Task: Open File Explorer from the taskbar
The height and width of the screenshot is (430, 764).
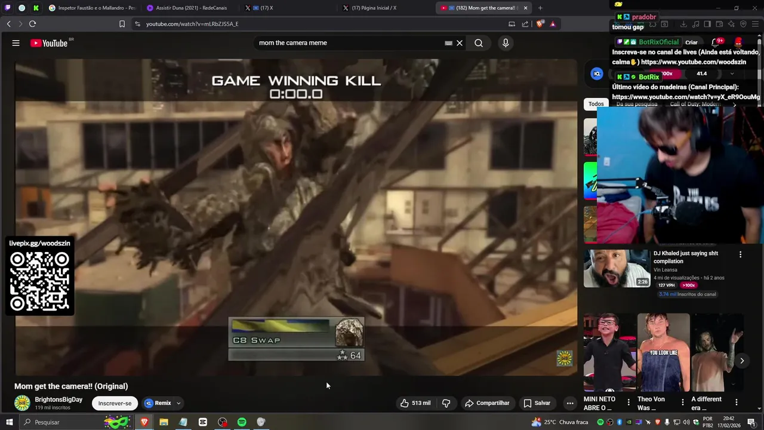Action: pos(164,422)
